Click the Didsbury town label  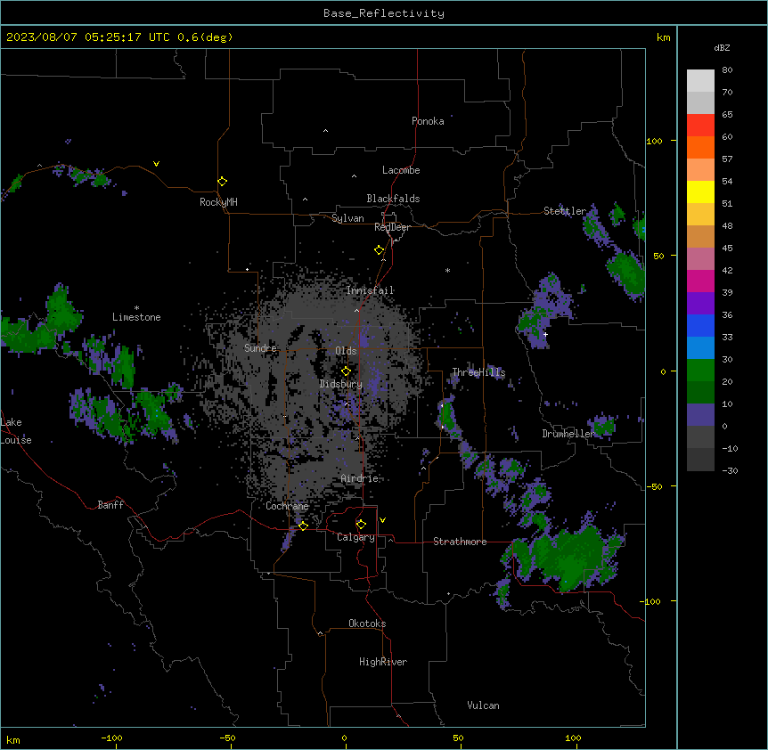[x=341, y=384]
